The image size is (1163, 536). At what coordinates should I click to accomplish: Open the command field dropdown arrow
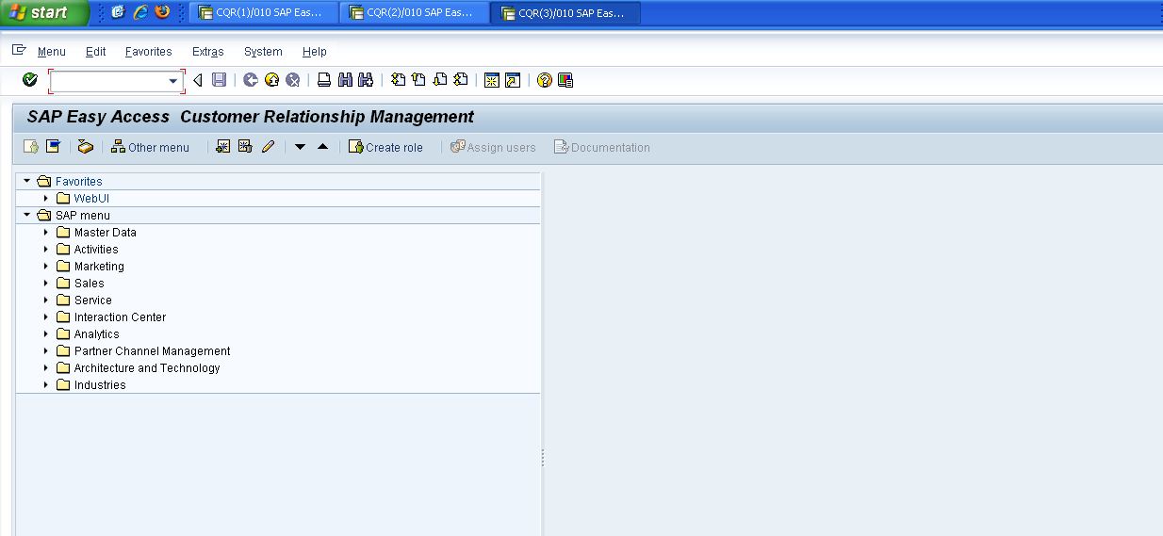click(173, 81)
